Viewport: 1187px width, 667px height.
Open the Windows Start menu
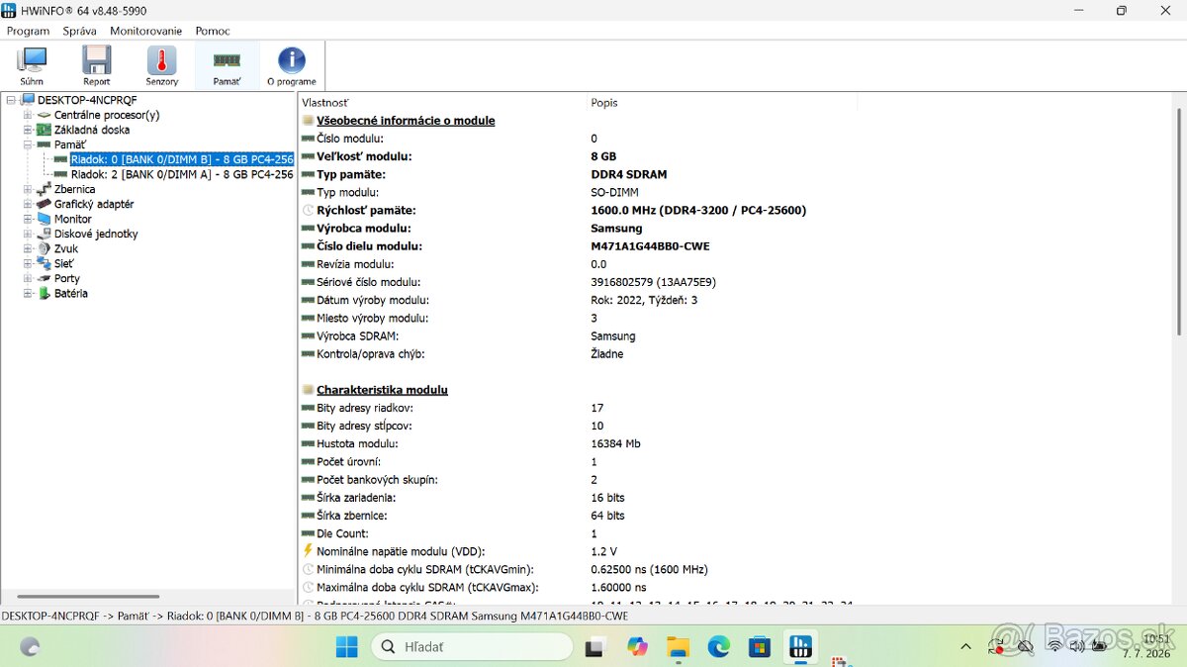pyautogui.click(x=347, y=647)
